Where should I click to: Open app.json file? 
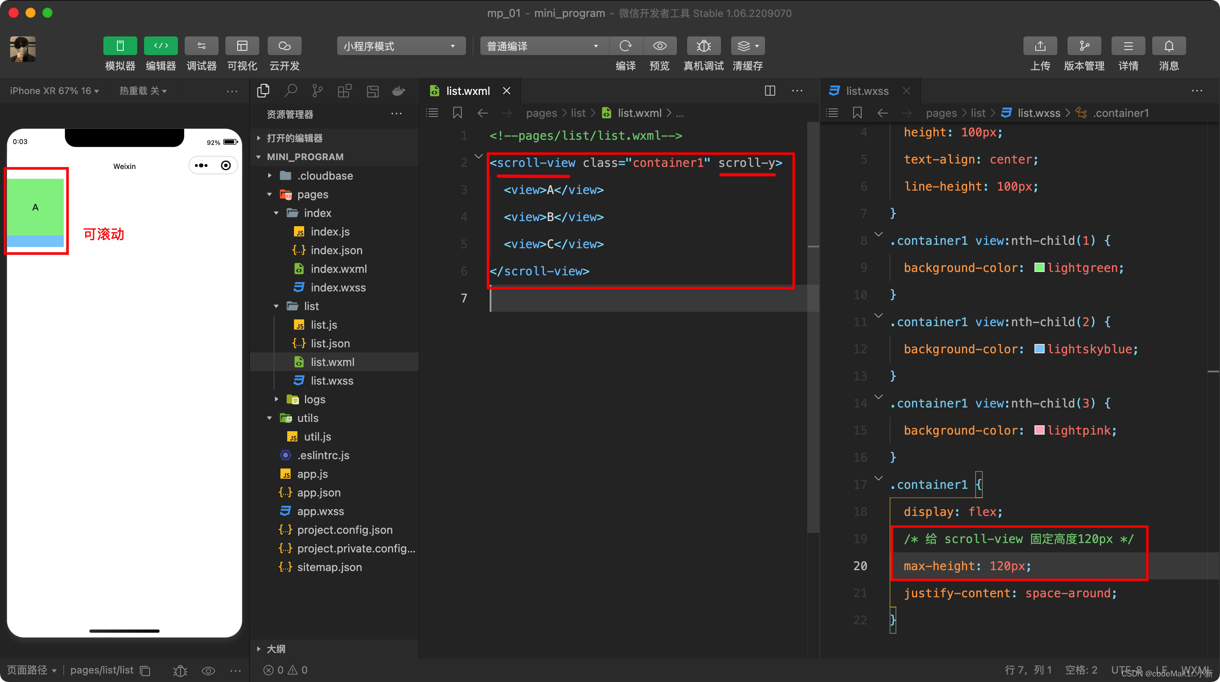click(334, 493)
